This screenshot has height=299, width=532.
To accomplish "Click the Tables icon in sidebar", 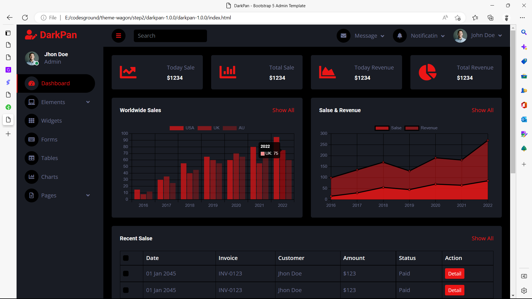I will [x=32, y=158].
